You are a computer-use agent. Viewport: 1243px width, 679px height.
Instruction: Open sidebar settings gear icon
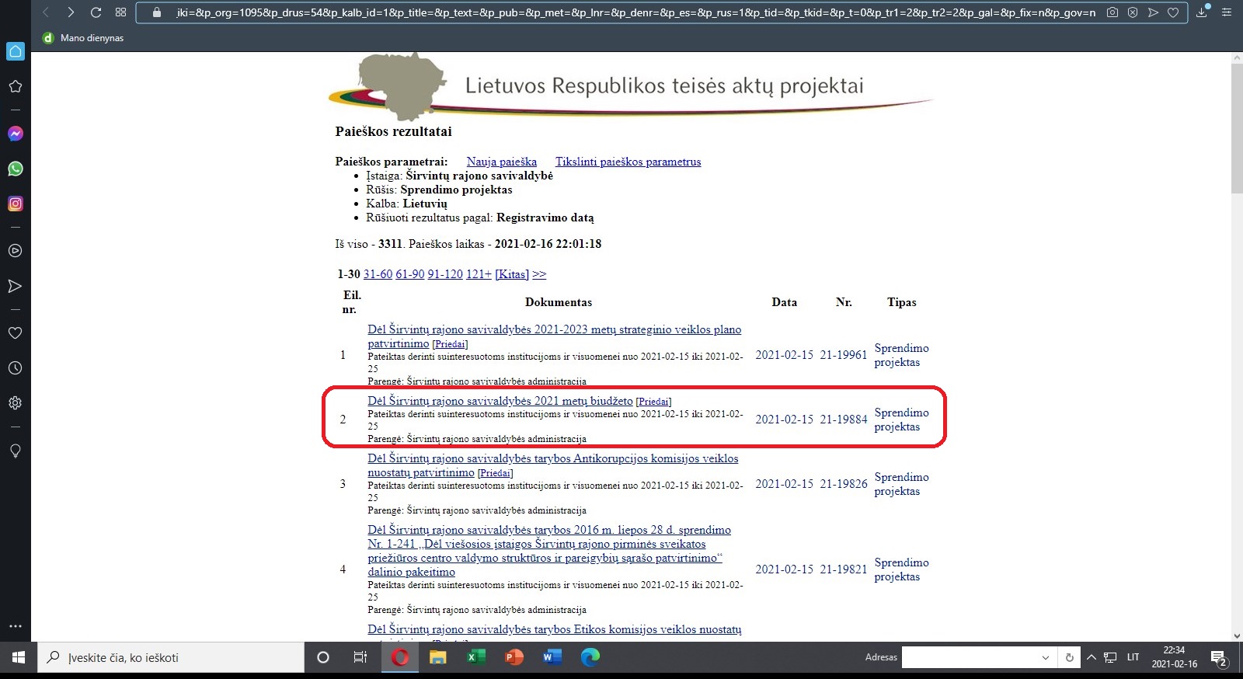coord(15,403)
